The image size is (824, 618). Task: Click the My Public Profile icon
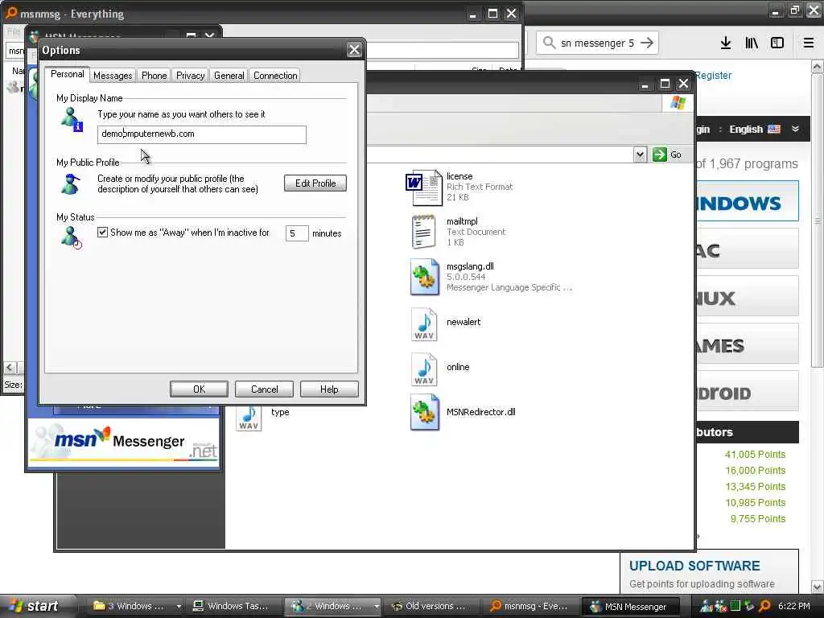pyautogui.click(x=71, y=184)
